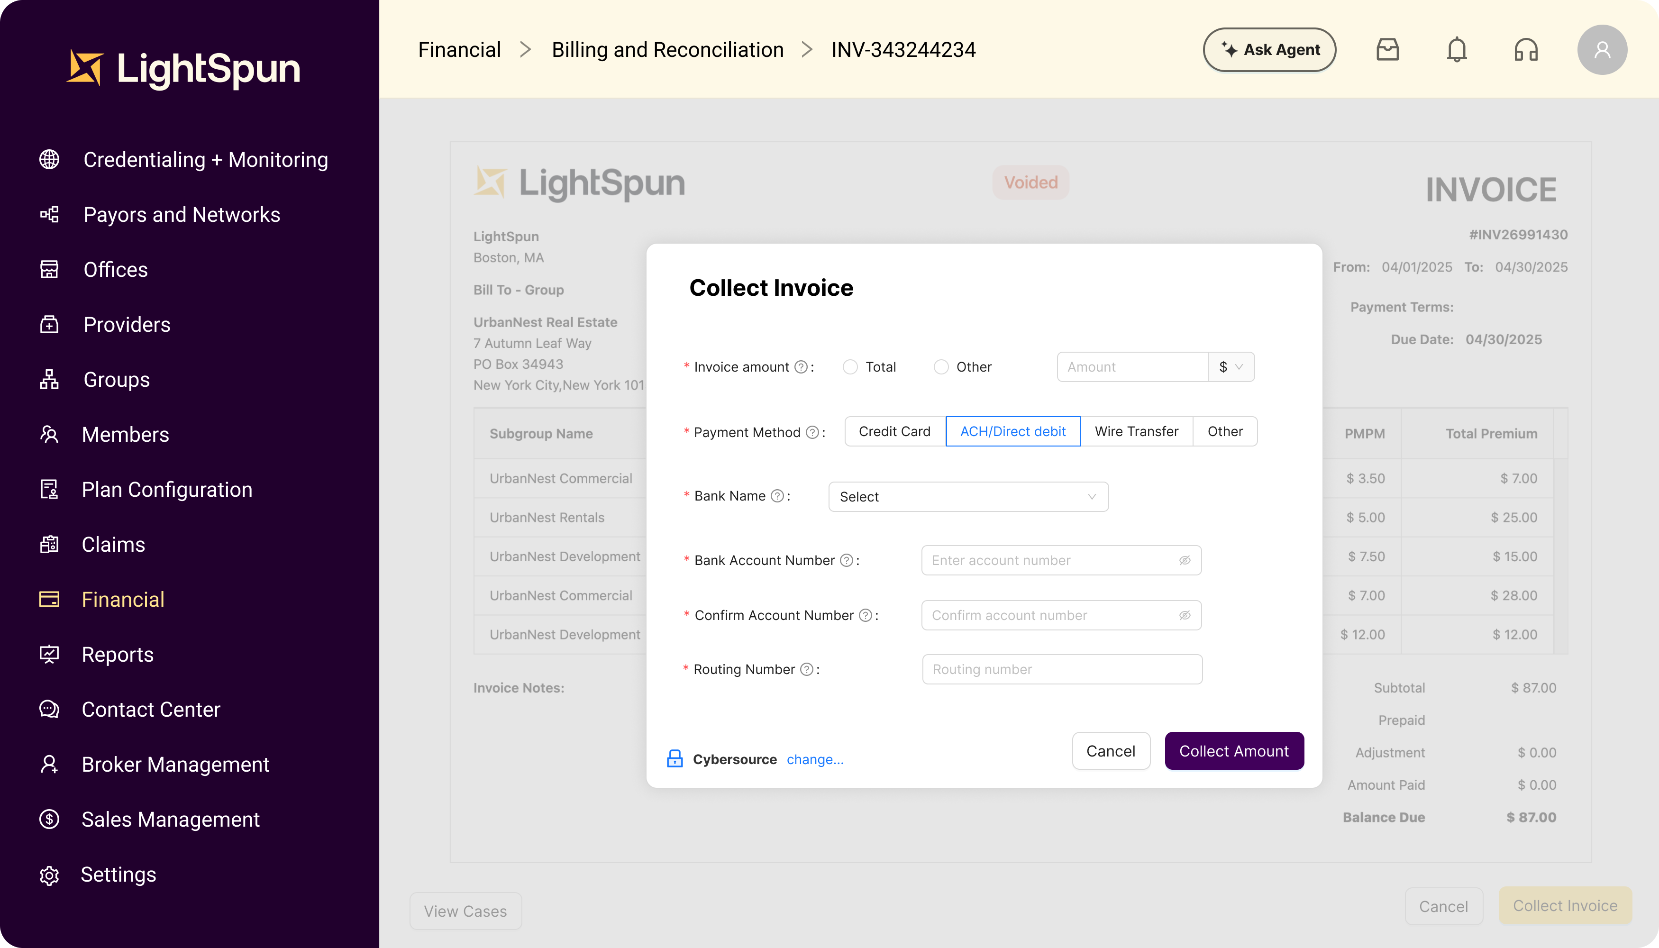Toggle visibility of Bank Account Number

1185,561
